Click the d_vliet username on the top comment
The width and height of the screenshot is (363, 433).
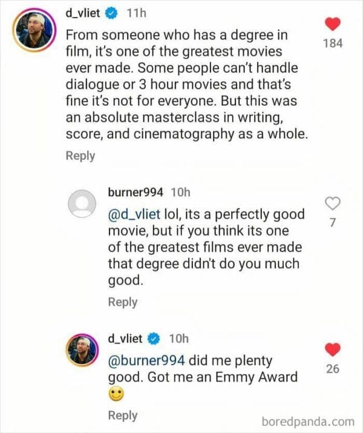coord(83,12)
